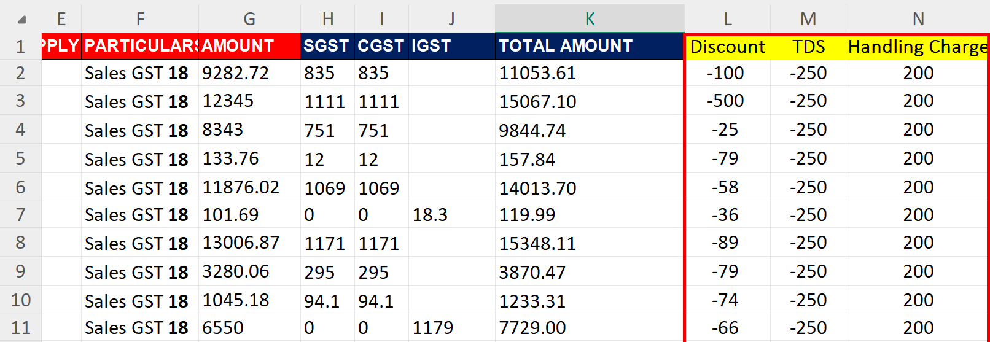Image resolution: width=990 pixels, height=342 pixels.
Task: Select amount cell 101.69
Action: click(249, 214)
